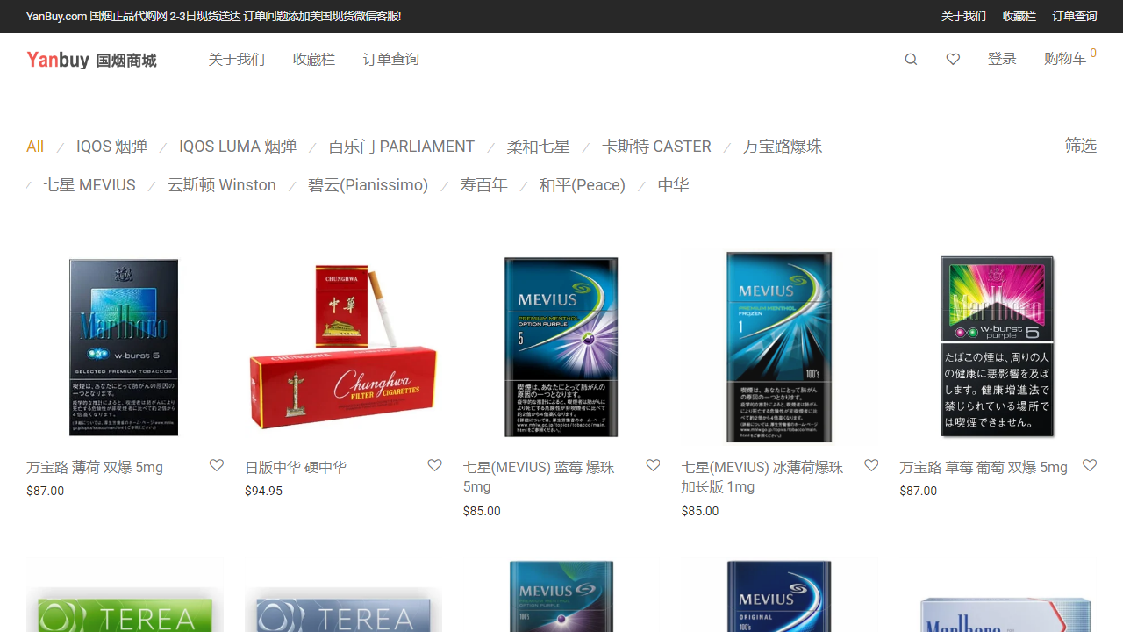The height and width of the screenshot is (632, 1123).
Task: Open 订单查询 in main navigation
Action: 391,60
